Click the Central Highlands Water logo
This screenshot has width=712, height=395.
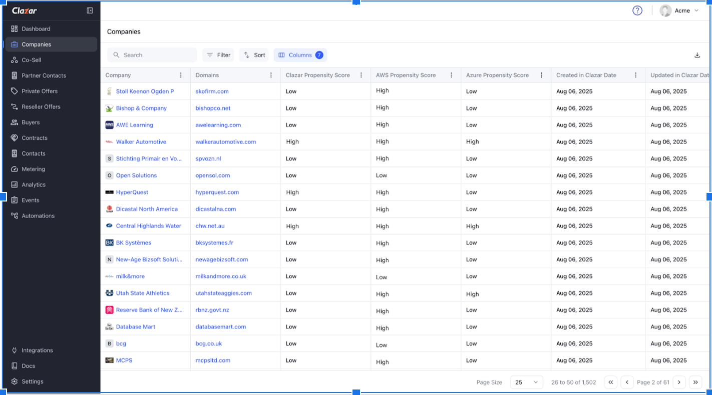(109, 226)
